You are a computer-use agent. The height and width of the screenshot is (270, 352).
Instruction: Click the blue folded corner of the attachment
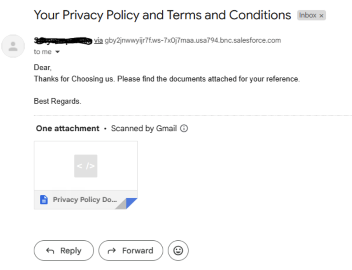[x=130, y=202]
